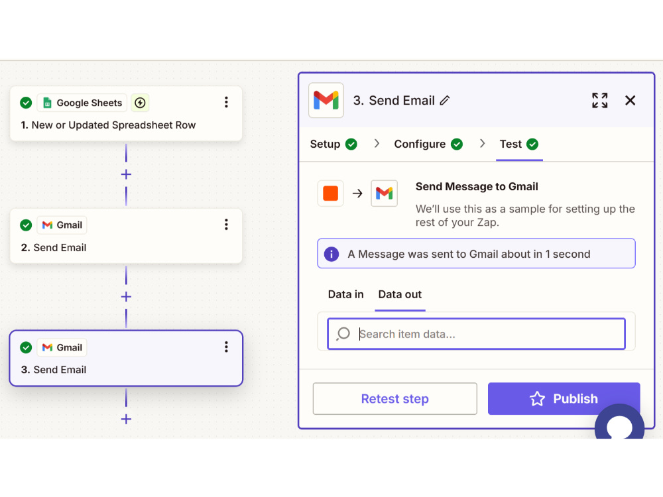
Task: Click the pencil icon to rename 3. Send Email
Action: coord(445,101)
